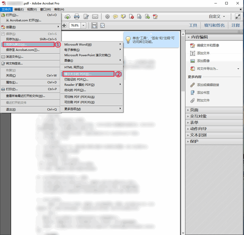Viewport: 244px width, 235px height.
Task: Open the zoom percentage dropdown arrow
Action: point(83,25)
